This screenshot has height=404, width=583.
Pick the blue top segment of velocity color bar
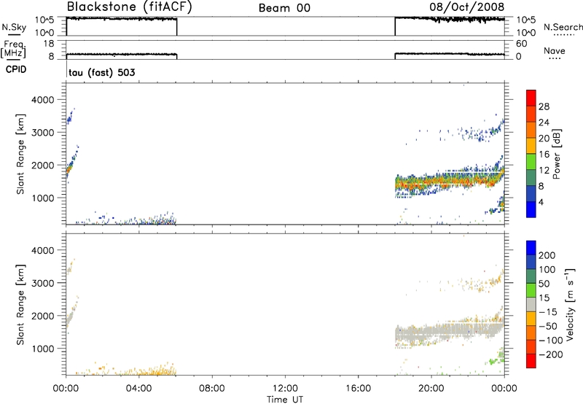(531, 248)
